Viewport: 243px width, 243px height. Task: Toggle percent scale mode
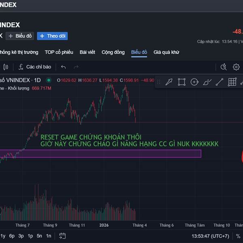pyautogui.click(x=238, y=236)
